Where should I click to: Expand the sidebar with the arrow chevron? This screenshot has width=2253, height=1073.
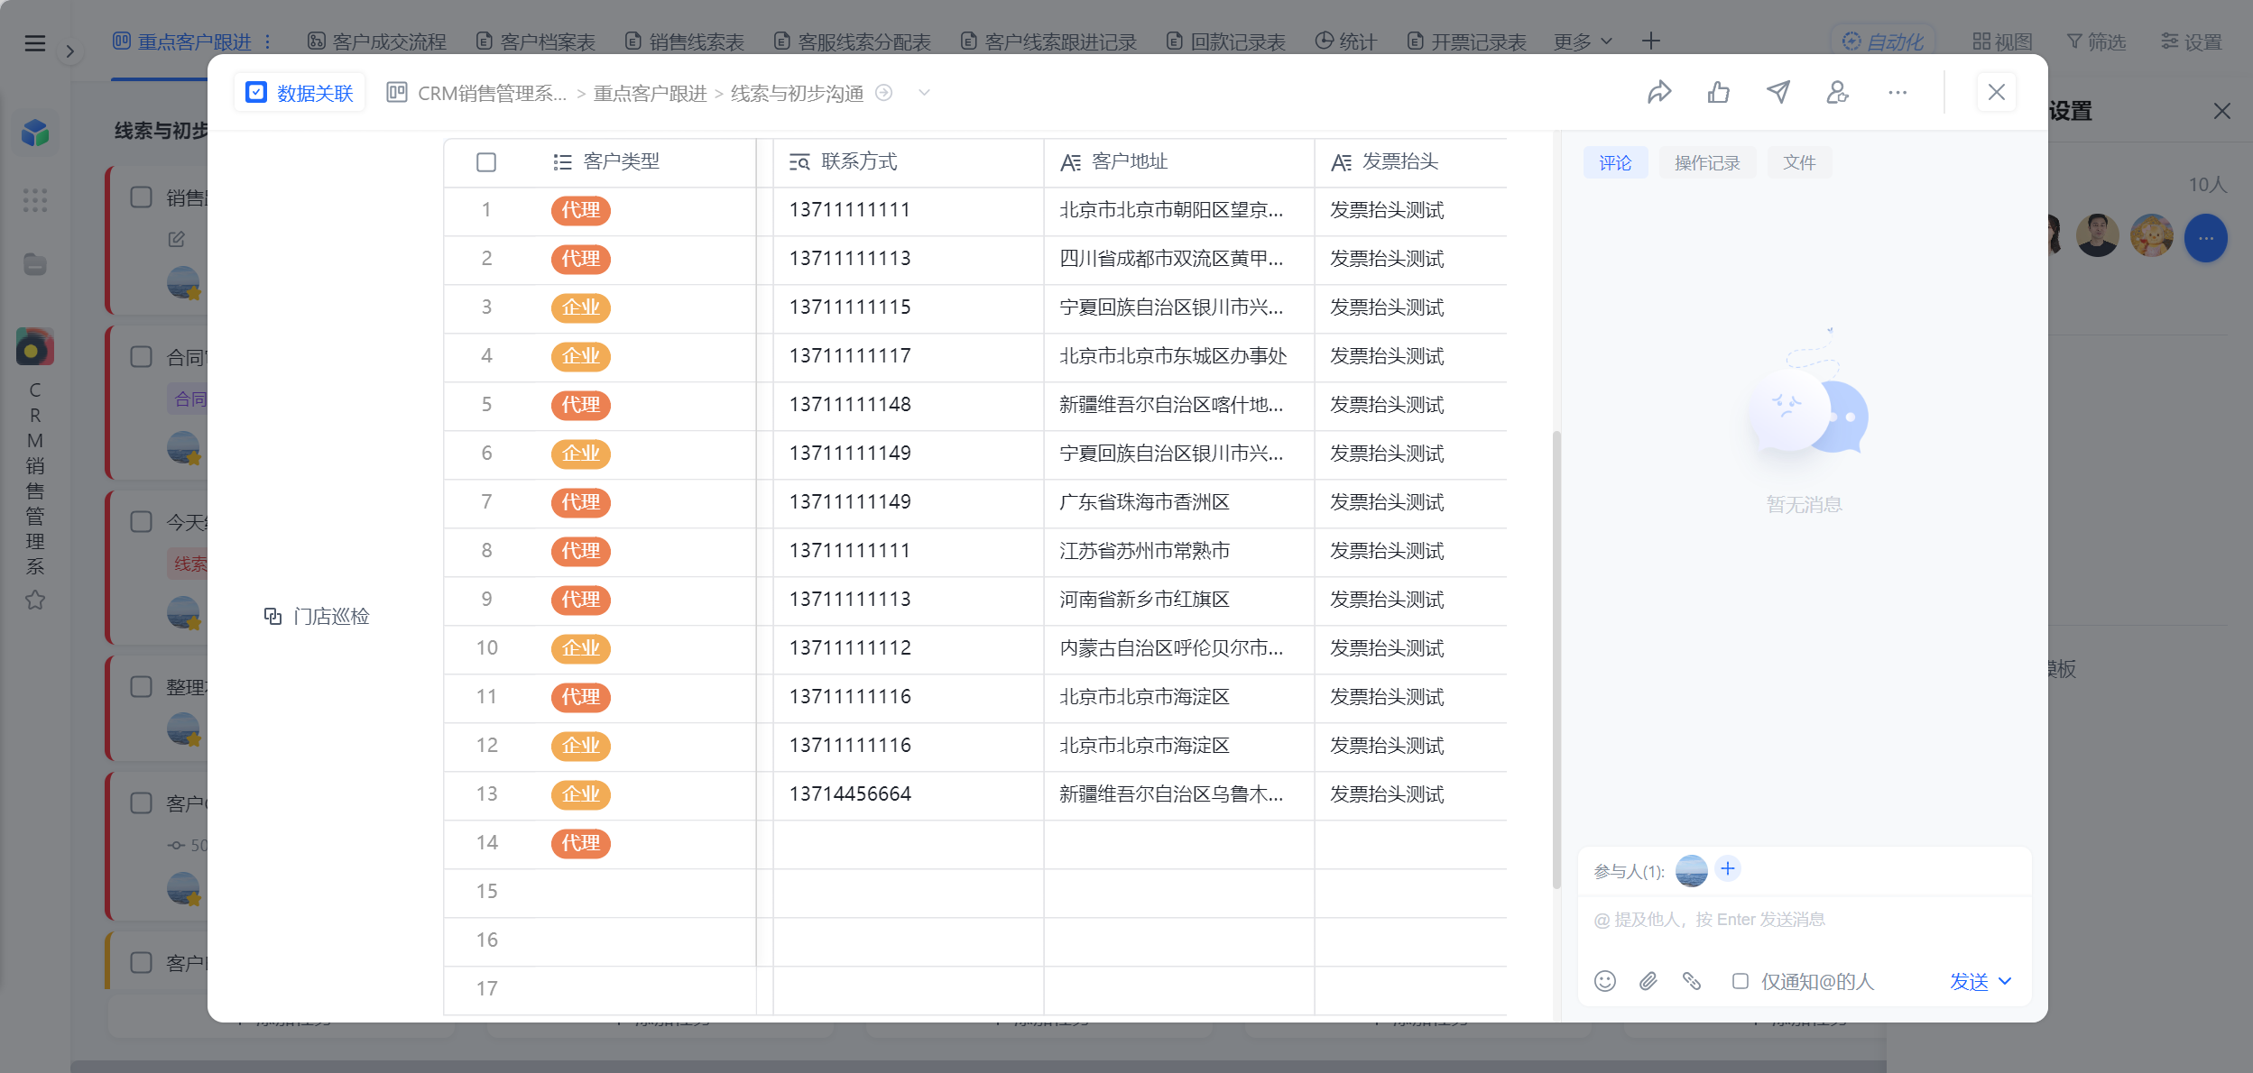pyautogui.click(x=69, y=51)
